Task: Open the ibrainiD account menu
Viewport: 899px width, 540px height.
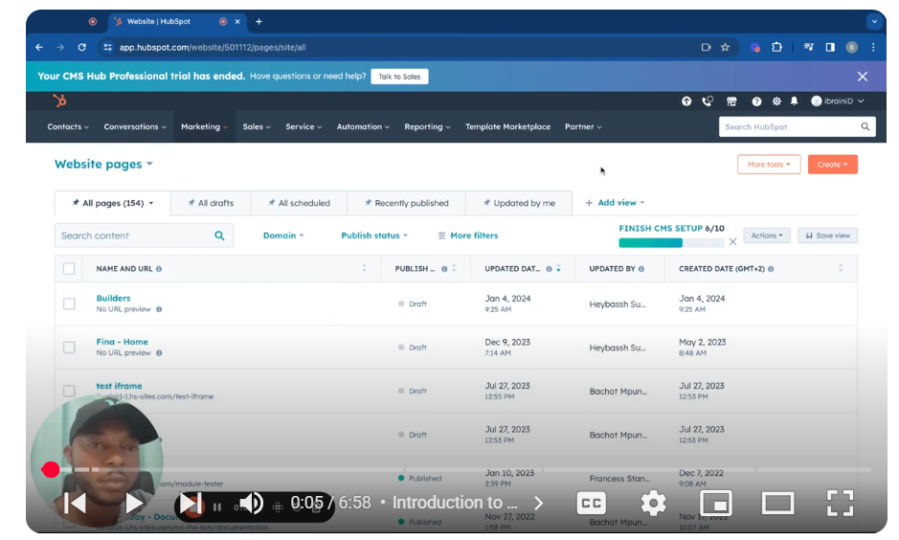Action: click(x=838, y=101)
